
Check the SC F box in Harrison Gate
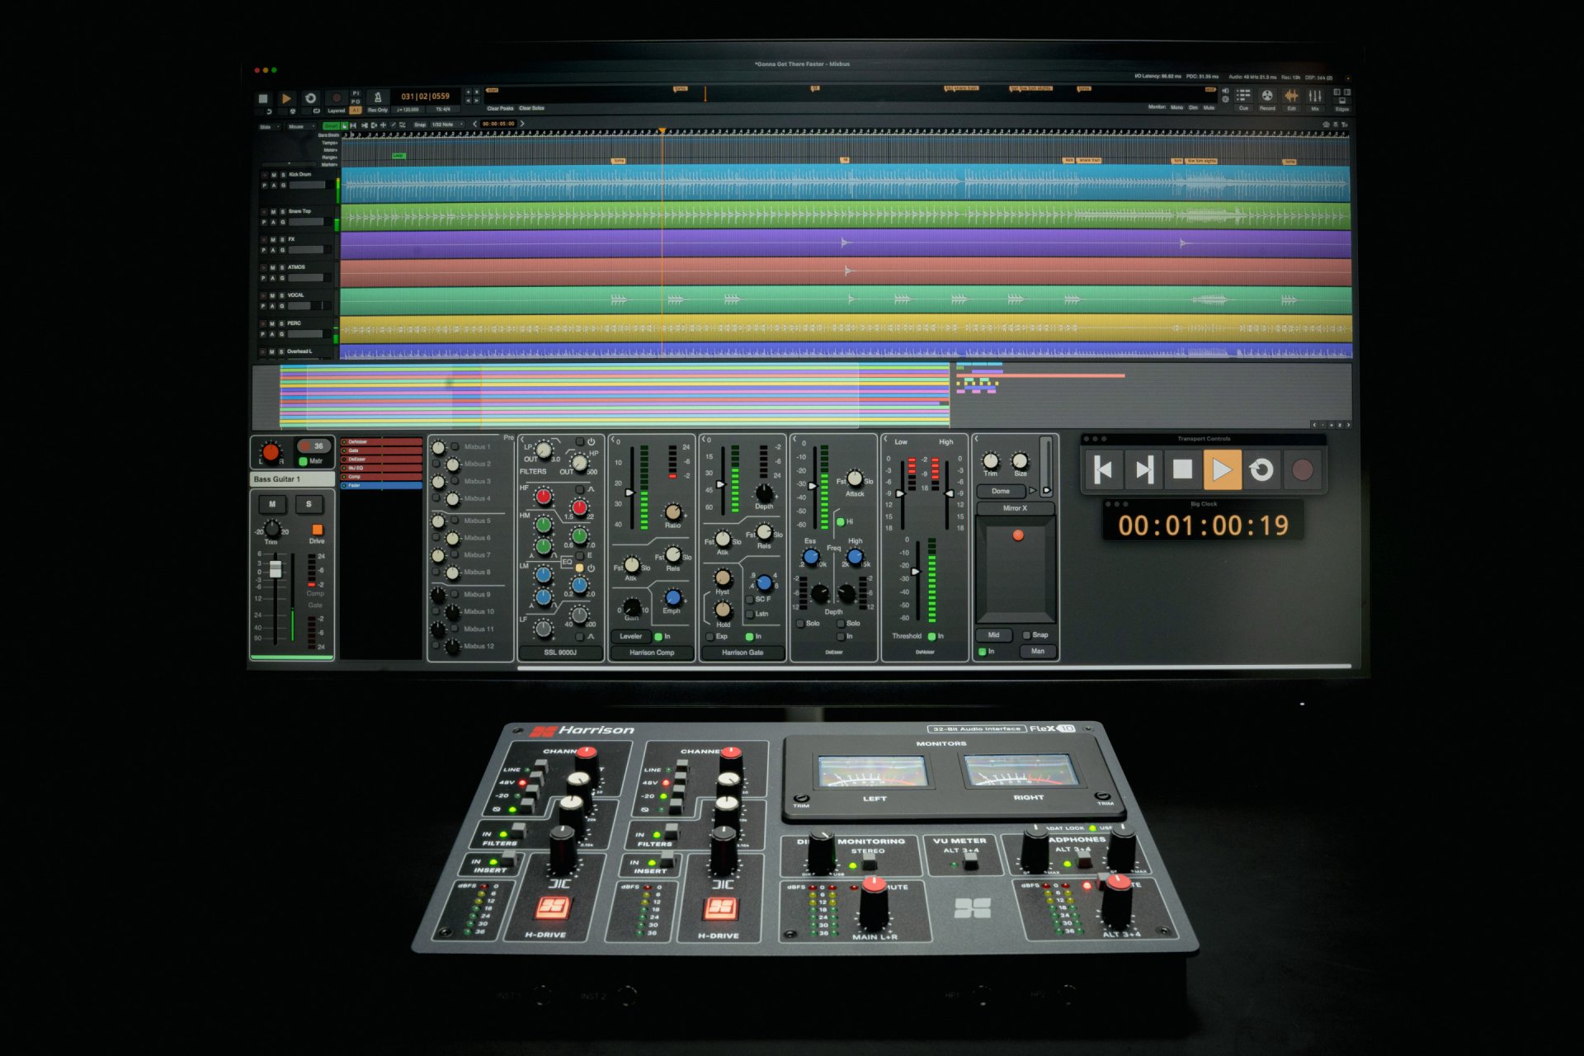[x=749, y=600]
